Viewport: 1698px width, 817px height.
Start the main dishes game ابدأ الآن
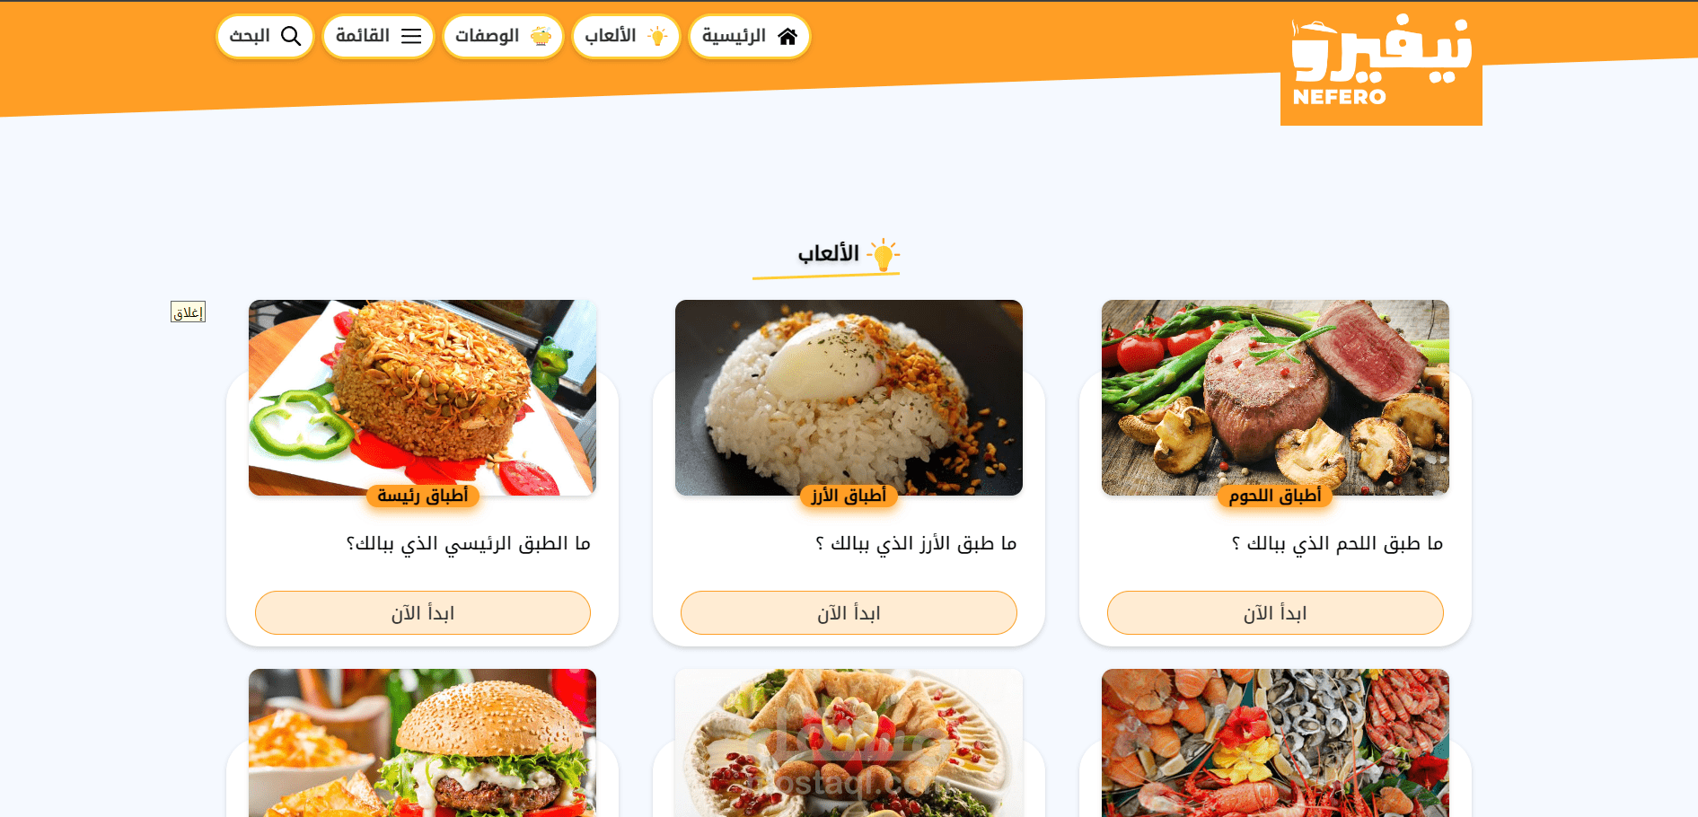pos(423,613)
